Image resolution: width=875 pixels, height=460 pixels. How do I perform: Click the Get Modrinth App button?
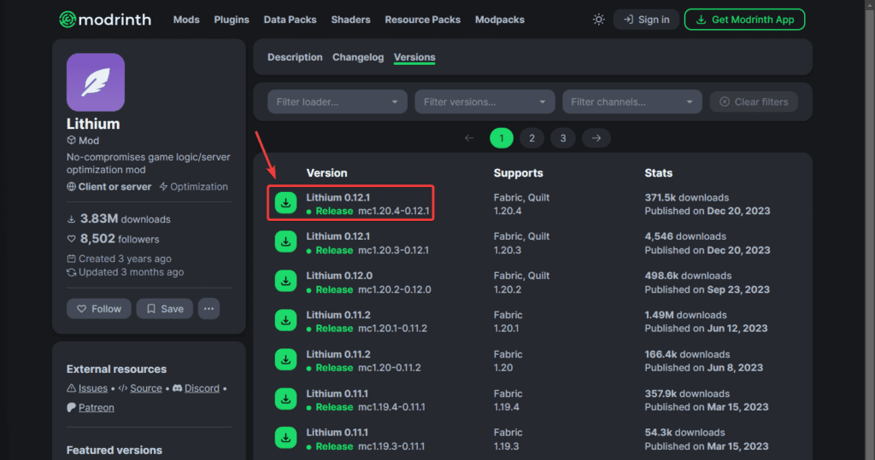744,20
